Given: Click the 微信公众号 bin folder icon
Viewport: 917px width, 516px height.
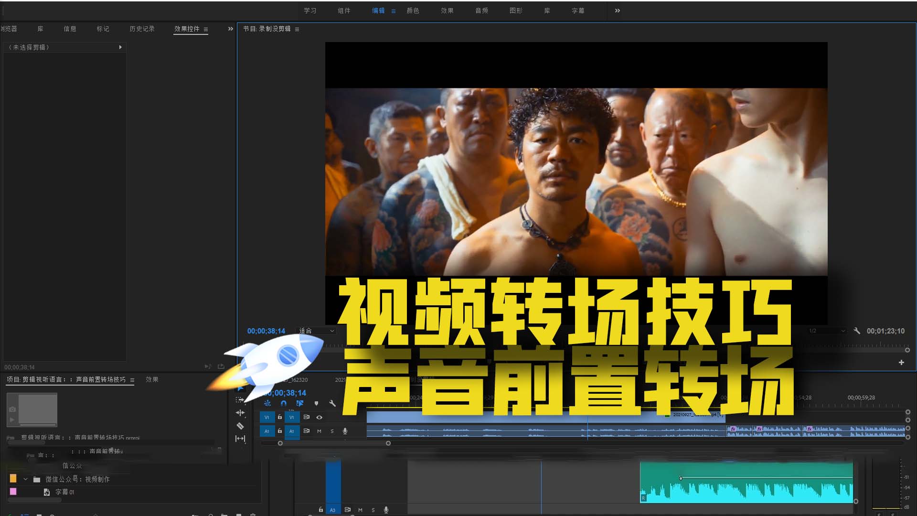Looking at the screenshot, I should click(x=37, y=479).
